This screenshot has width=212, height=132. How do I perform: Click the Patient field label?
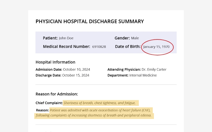click(x=50, y=38)
